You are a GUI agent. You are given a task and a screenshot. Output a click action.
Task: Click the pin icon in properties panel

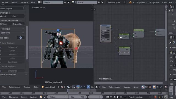170,43
